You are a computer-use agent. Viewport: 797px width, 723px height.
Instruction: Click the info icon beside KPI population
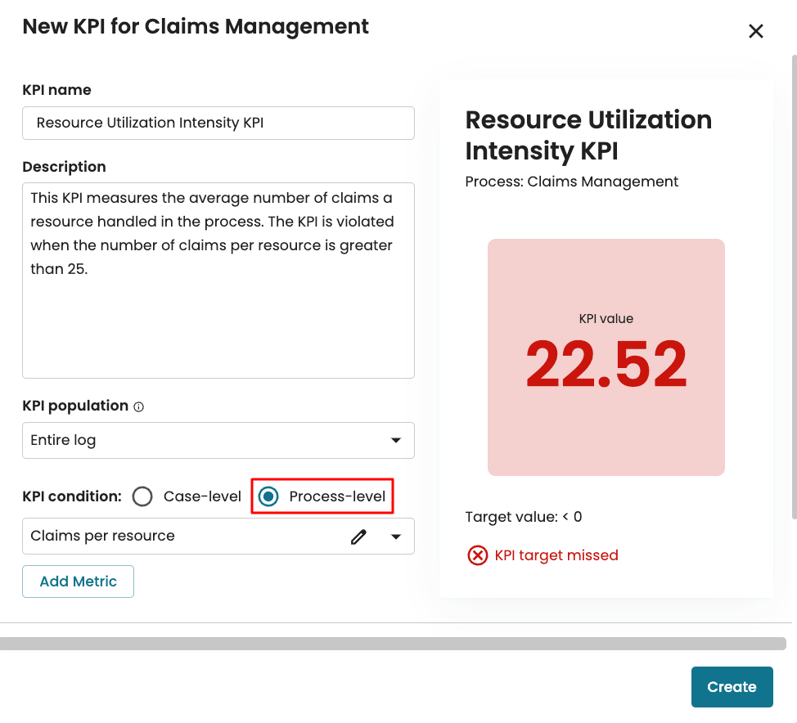pos(138,406)
